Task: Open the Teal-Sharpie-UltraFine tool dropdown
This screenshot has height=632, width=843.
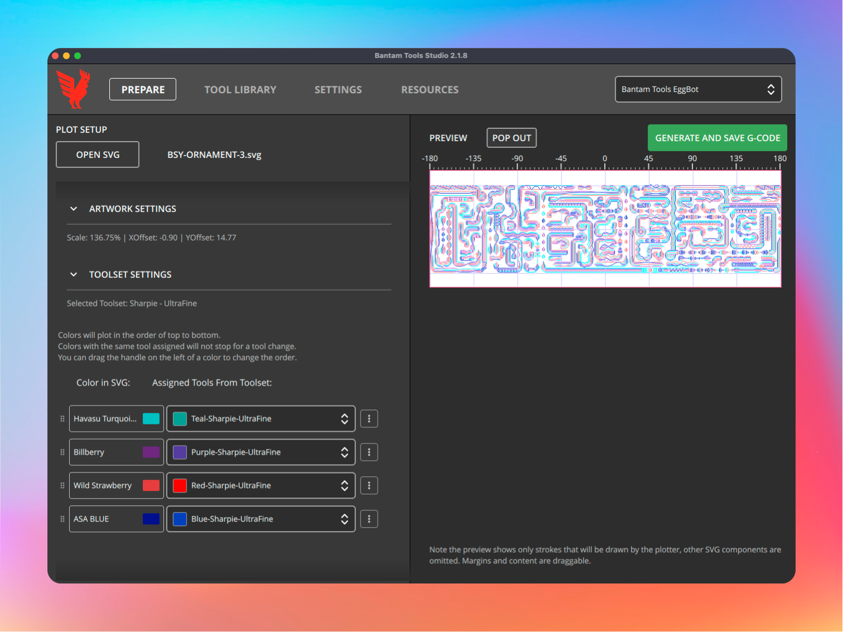Action: 261,419
